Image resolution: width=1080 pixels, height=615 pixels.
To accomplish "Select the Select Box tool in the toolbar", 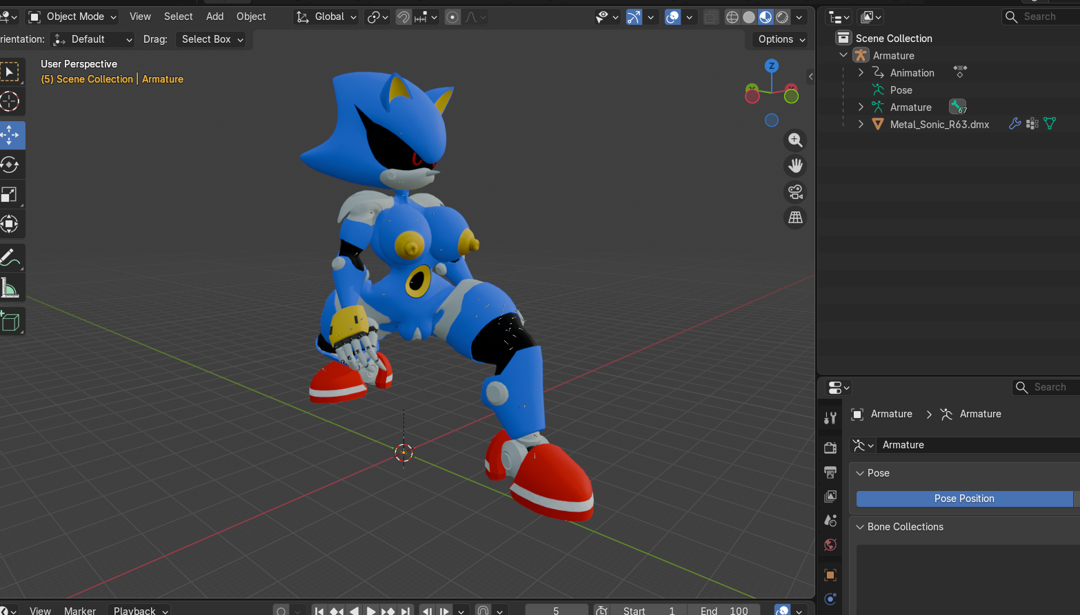I will (x=10, y=72).
